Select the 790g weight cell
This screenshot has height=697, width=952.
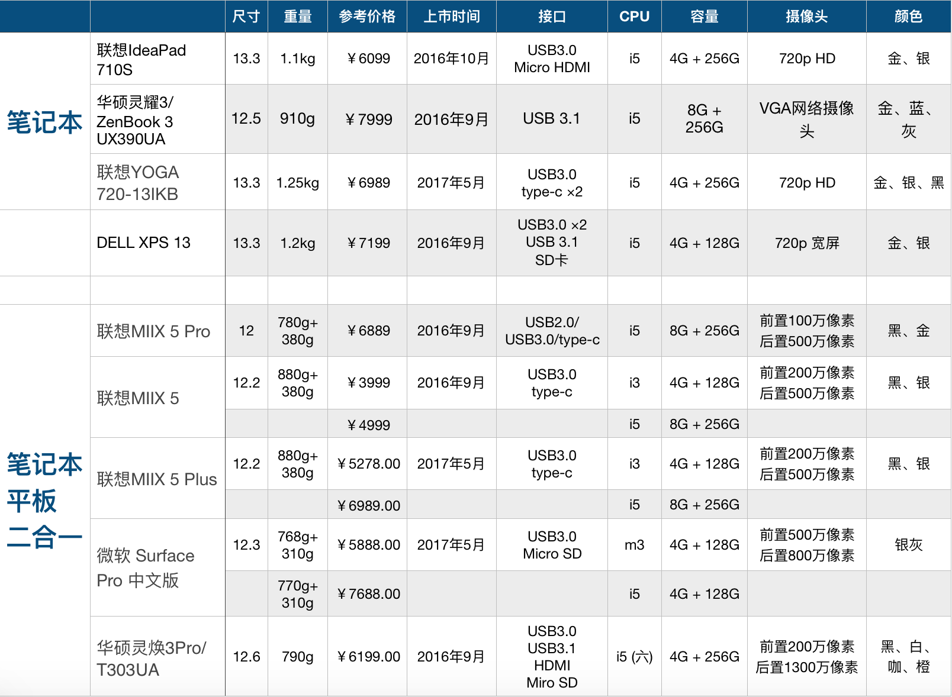[x=298, y=657]
